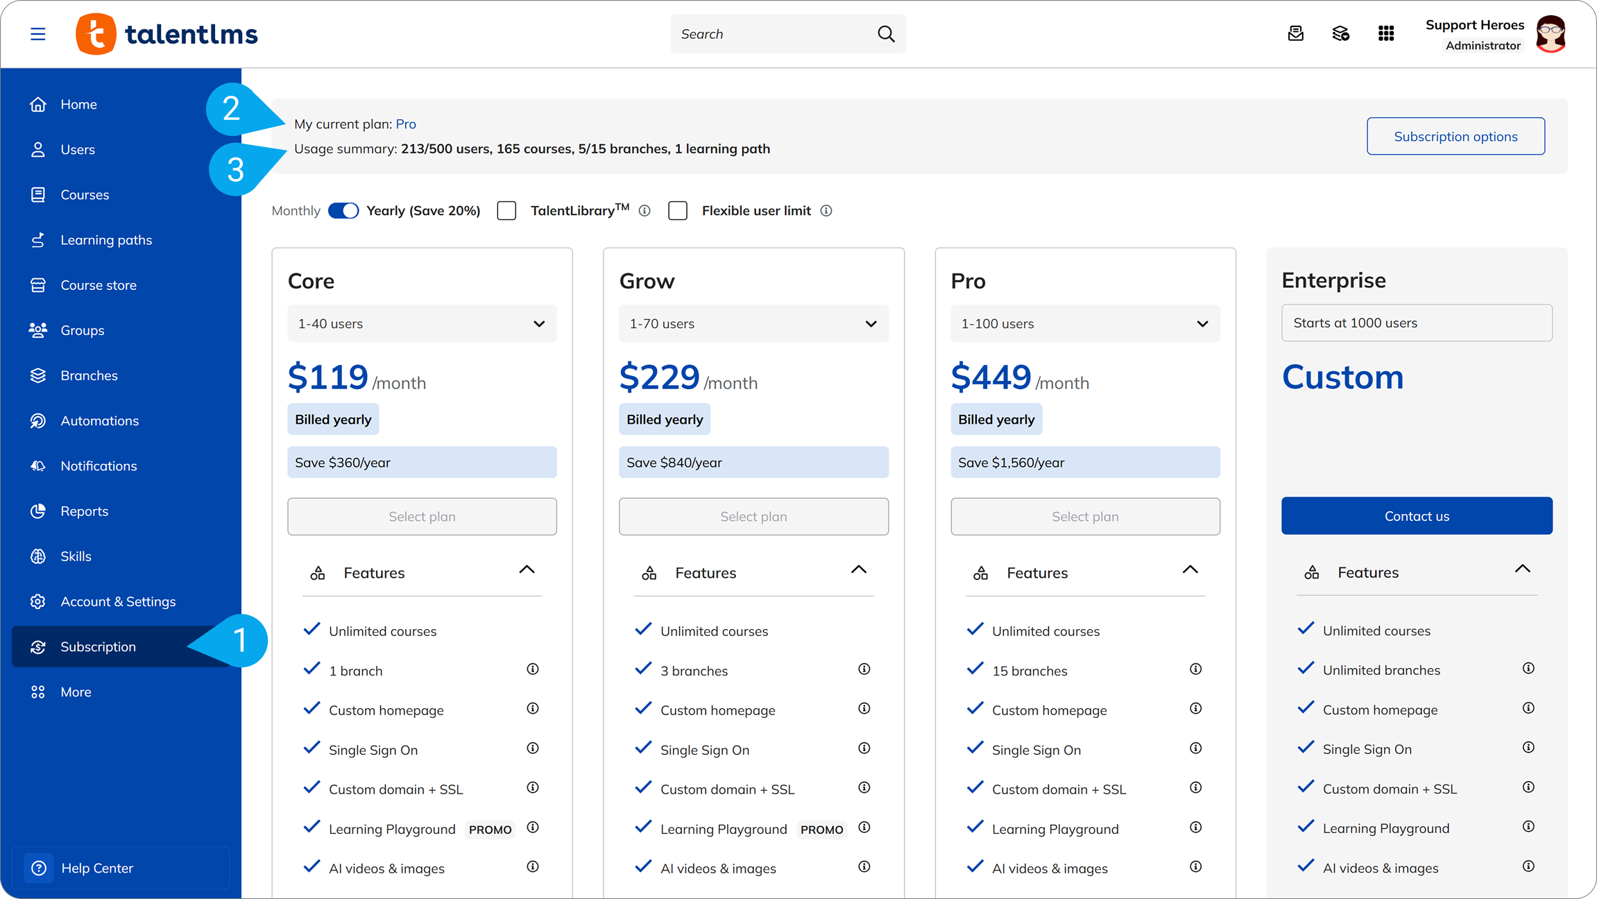The width and height of the screenshot is (1597, 899).
Task: Collapse the Grow plan Features section
Action: 859,571
